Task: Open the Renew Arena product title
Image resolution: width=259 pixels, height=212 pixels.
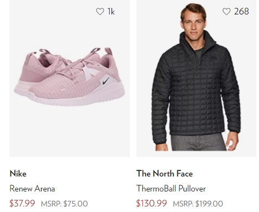Action: 32,189
